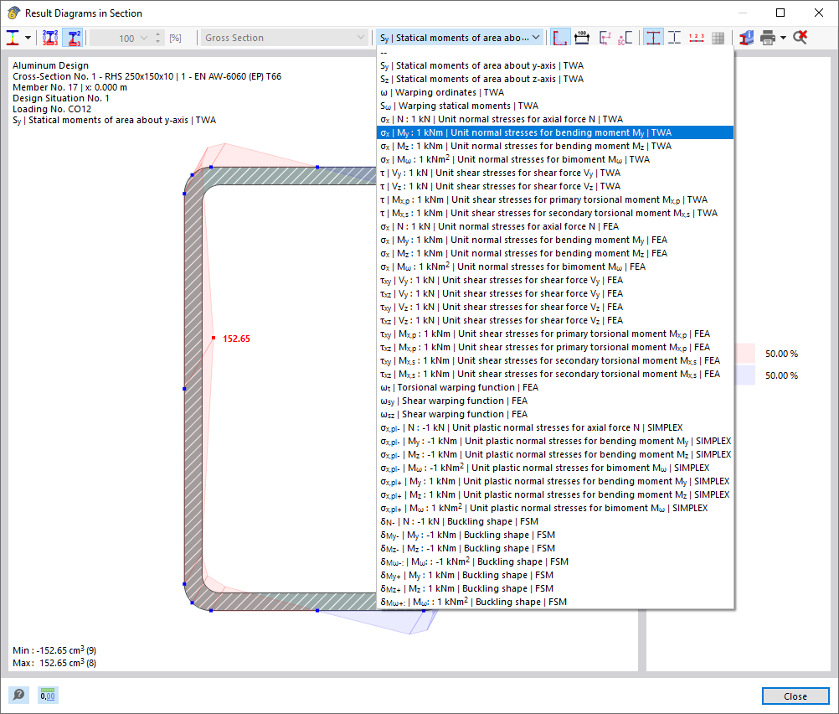Select τxy Vy shear force FEA entry
This screenshot has width=839, height=714.
coord(555,280)
